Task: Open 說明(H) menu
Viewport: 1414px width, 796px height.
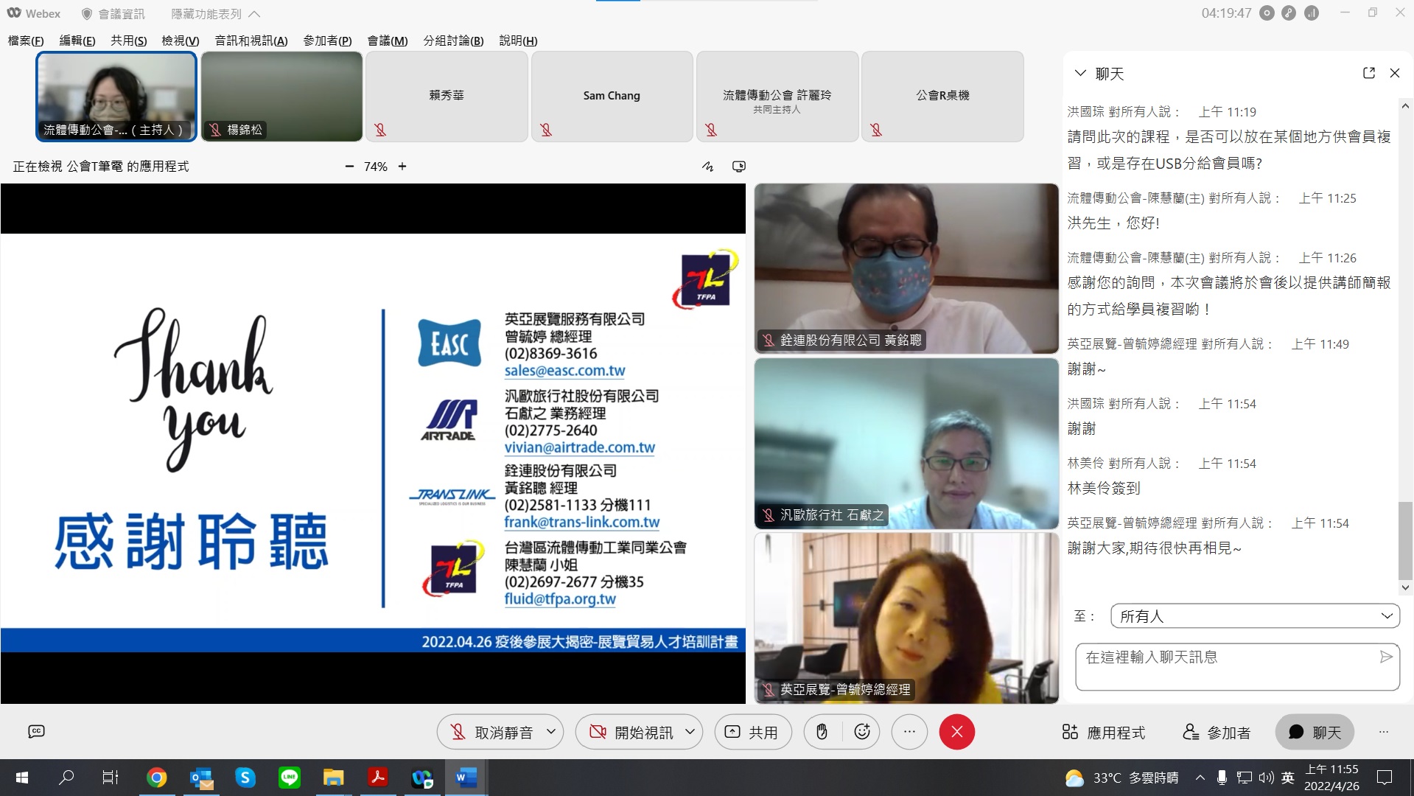Action: coord(518,41)
